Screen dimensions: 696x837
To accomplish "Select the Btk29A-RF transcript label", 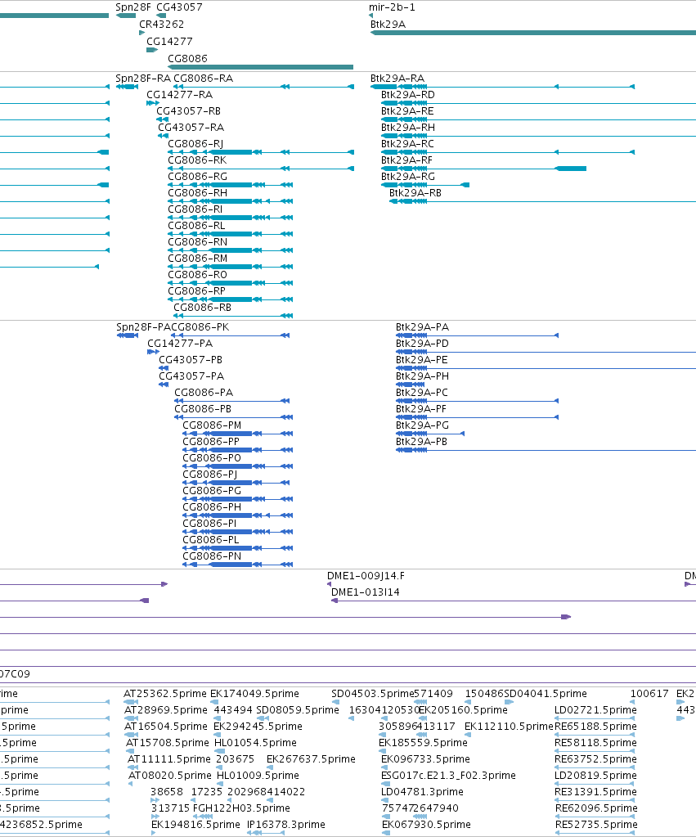I will pyautogui.click(x=406, y=160).
